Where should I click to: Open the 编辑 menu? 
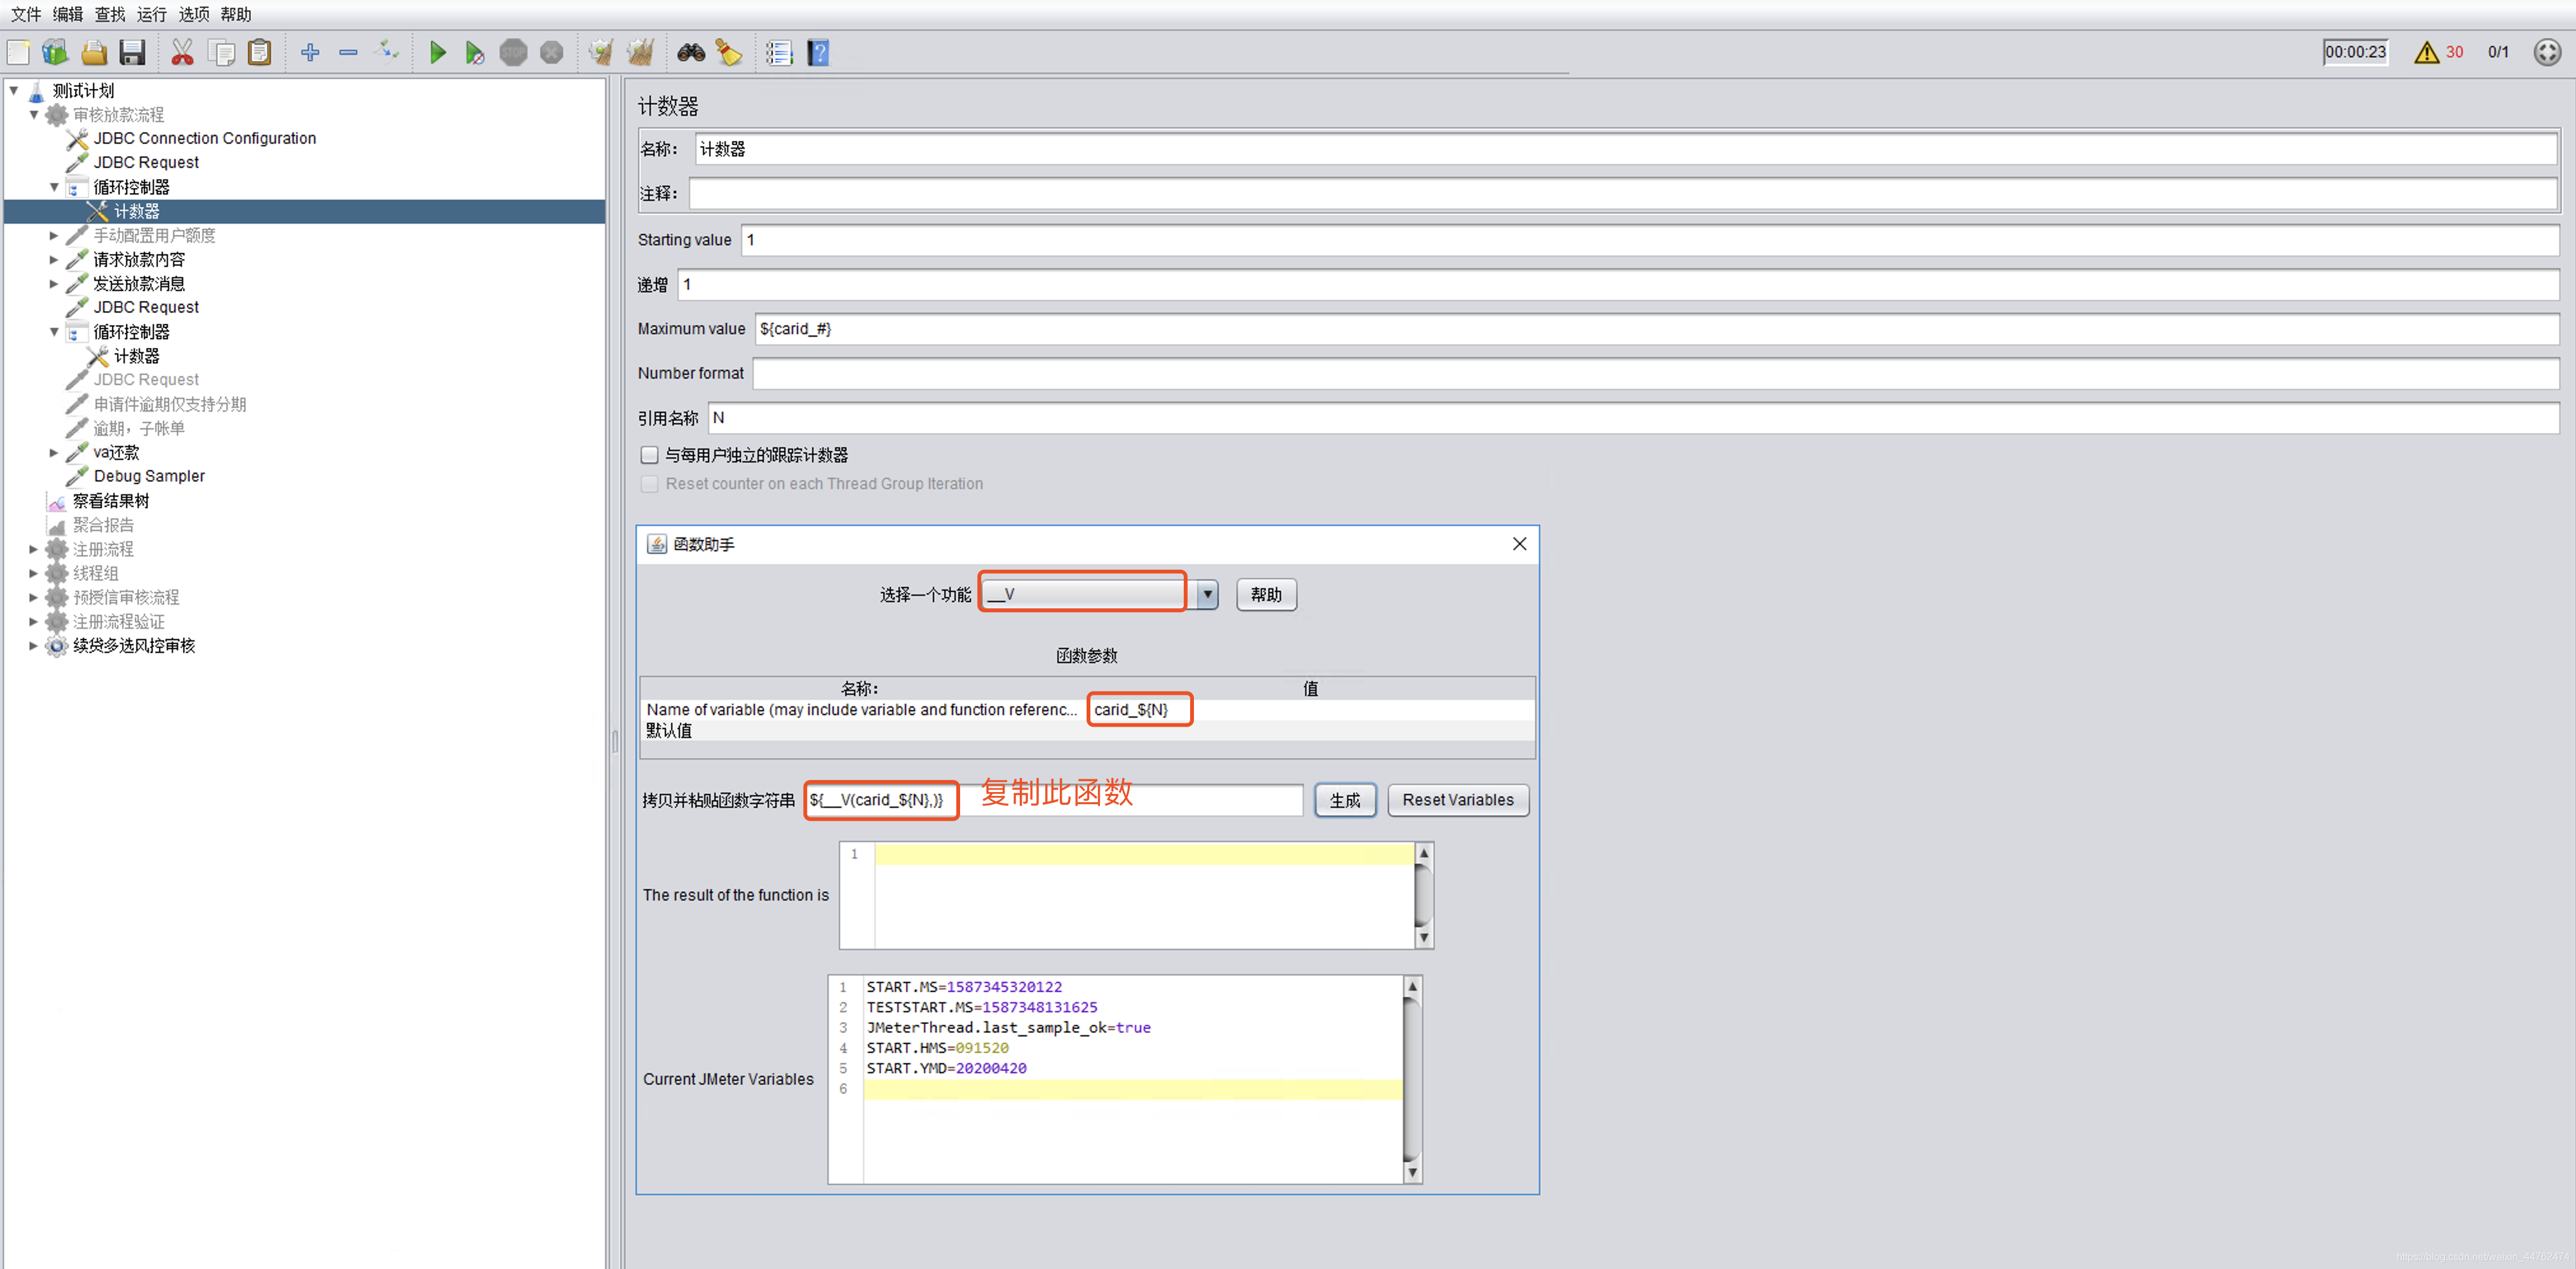[68, 14]
